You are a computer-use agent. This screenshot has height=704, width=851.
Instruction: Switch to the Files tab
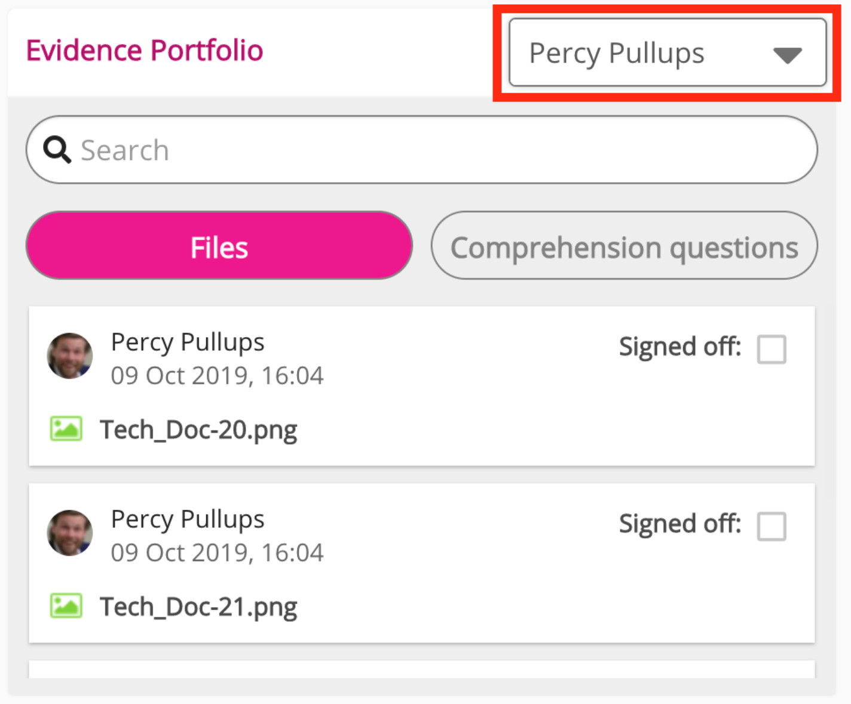[219, 246]
